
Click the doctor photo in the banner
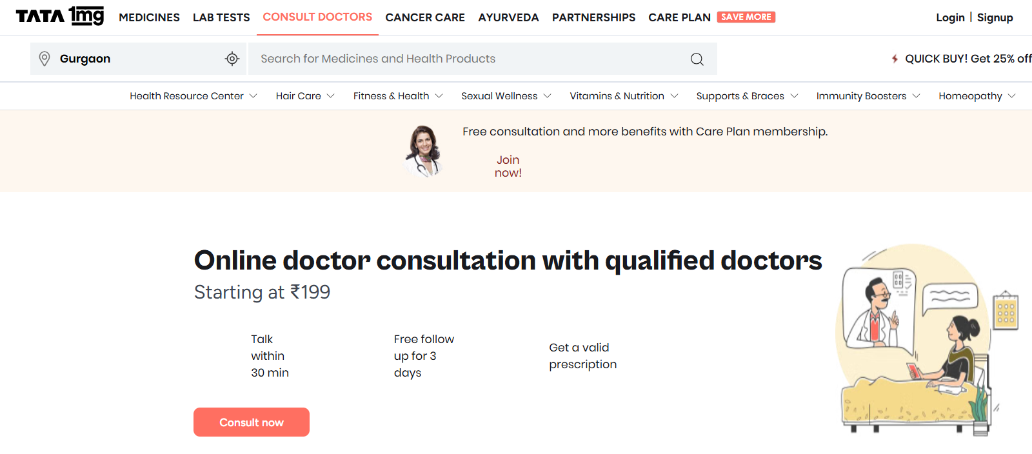424,151
